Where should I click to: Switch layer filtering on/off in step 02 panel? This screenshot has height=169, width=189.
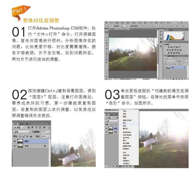click(49, 127)
